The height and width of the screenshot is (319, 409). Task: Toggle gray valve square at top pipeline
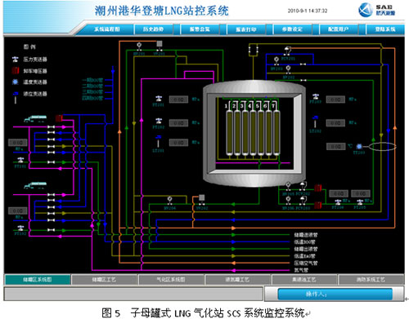[x=160, y=43]
